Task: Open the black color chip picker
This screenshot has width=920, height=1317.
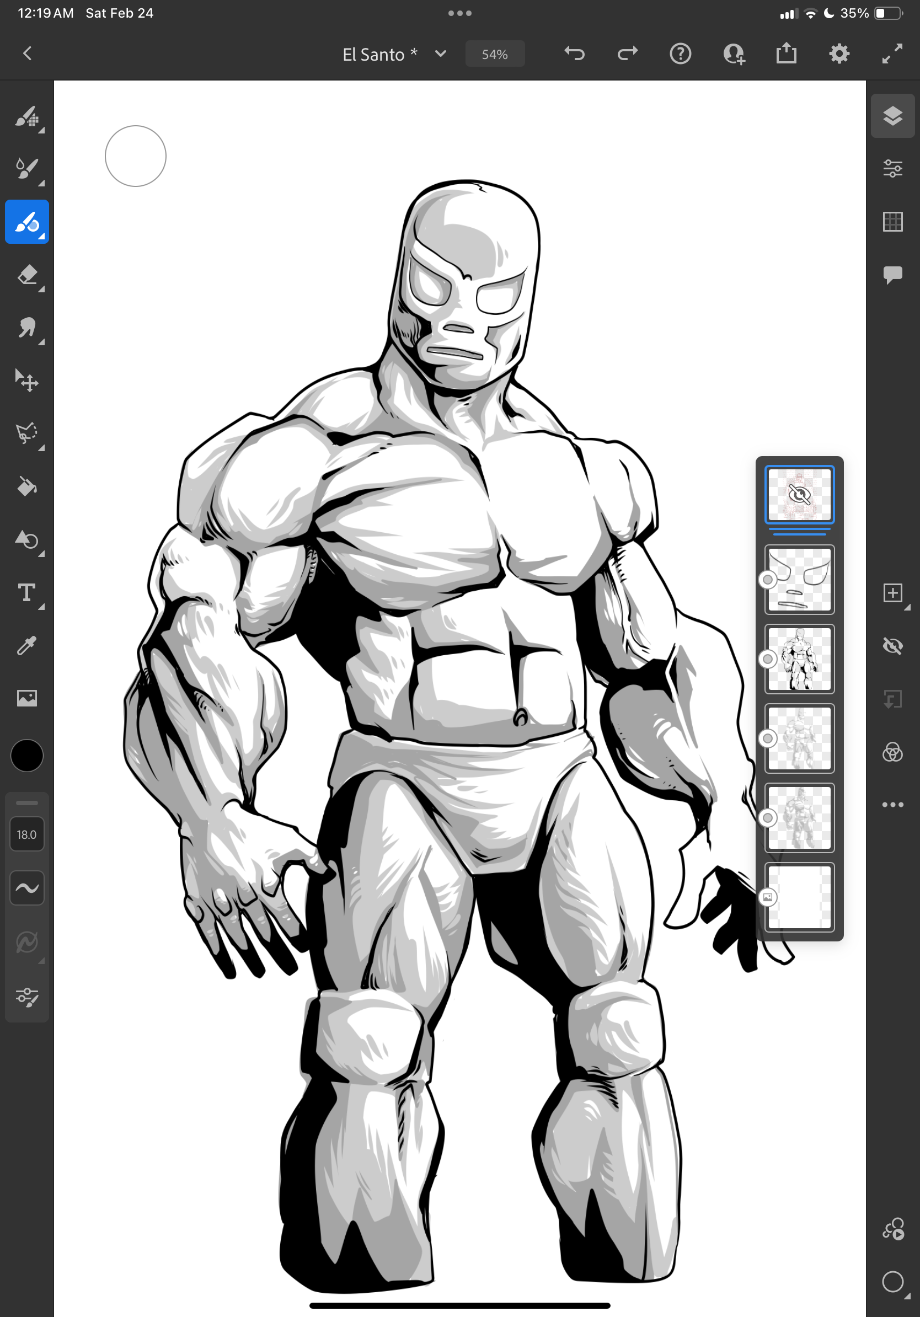Action: coord(27,756)
